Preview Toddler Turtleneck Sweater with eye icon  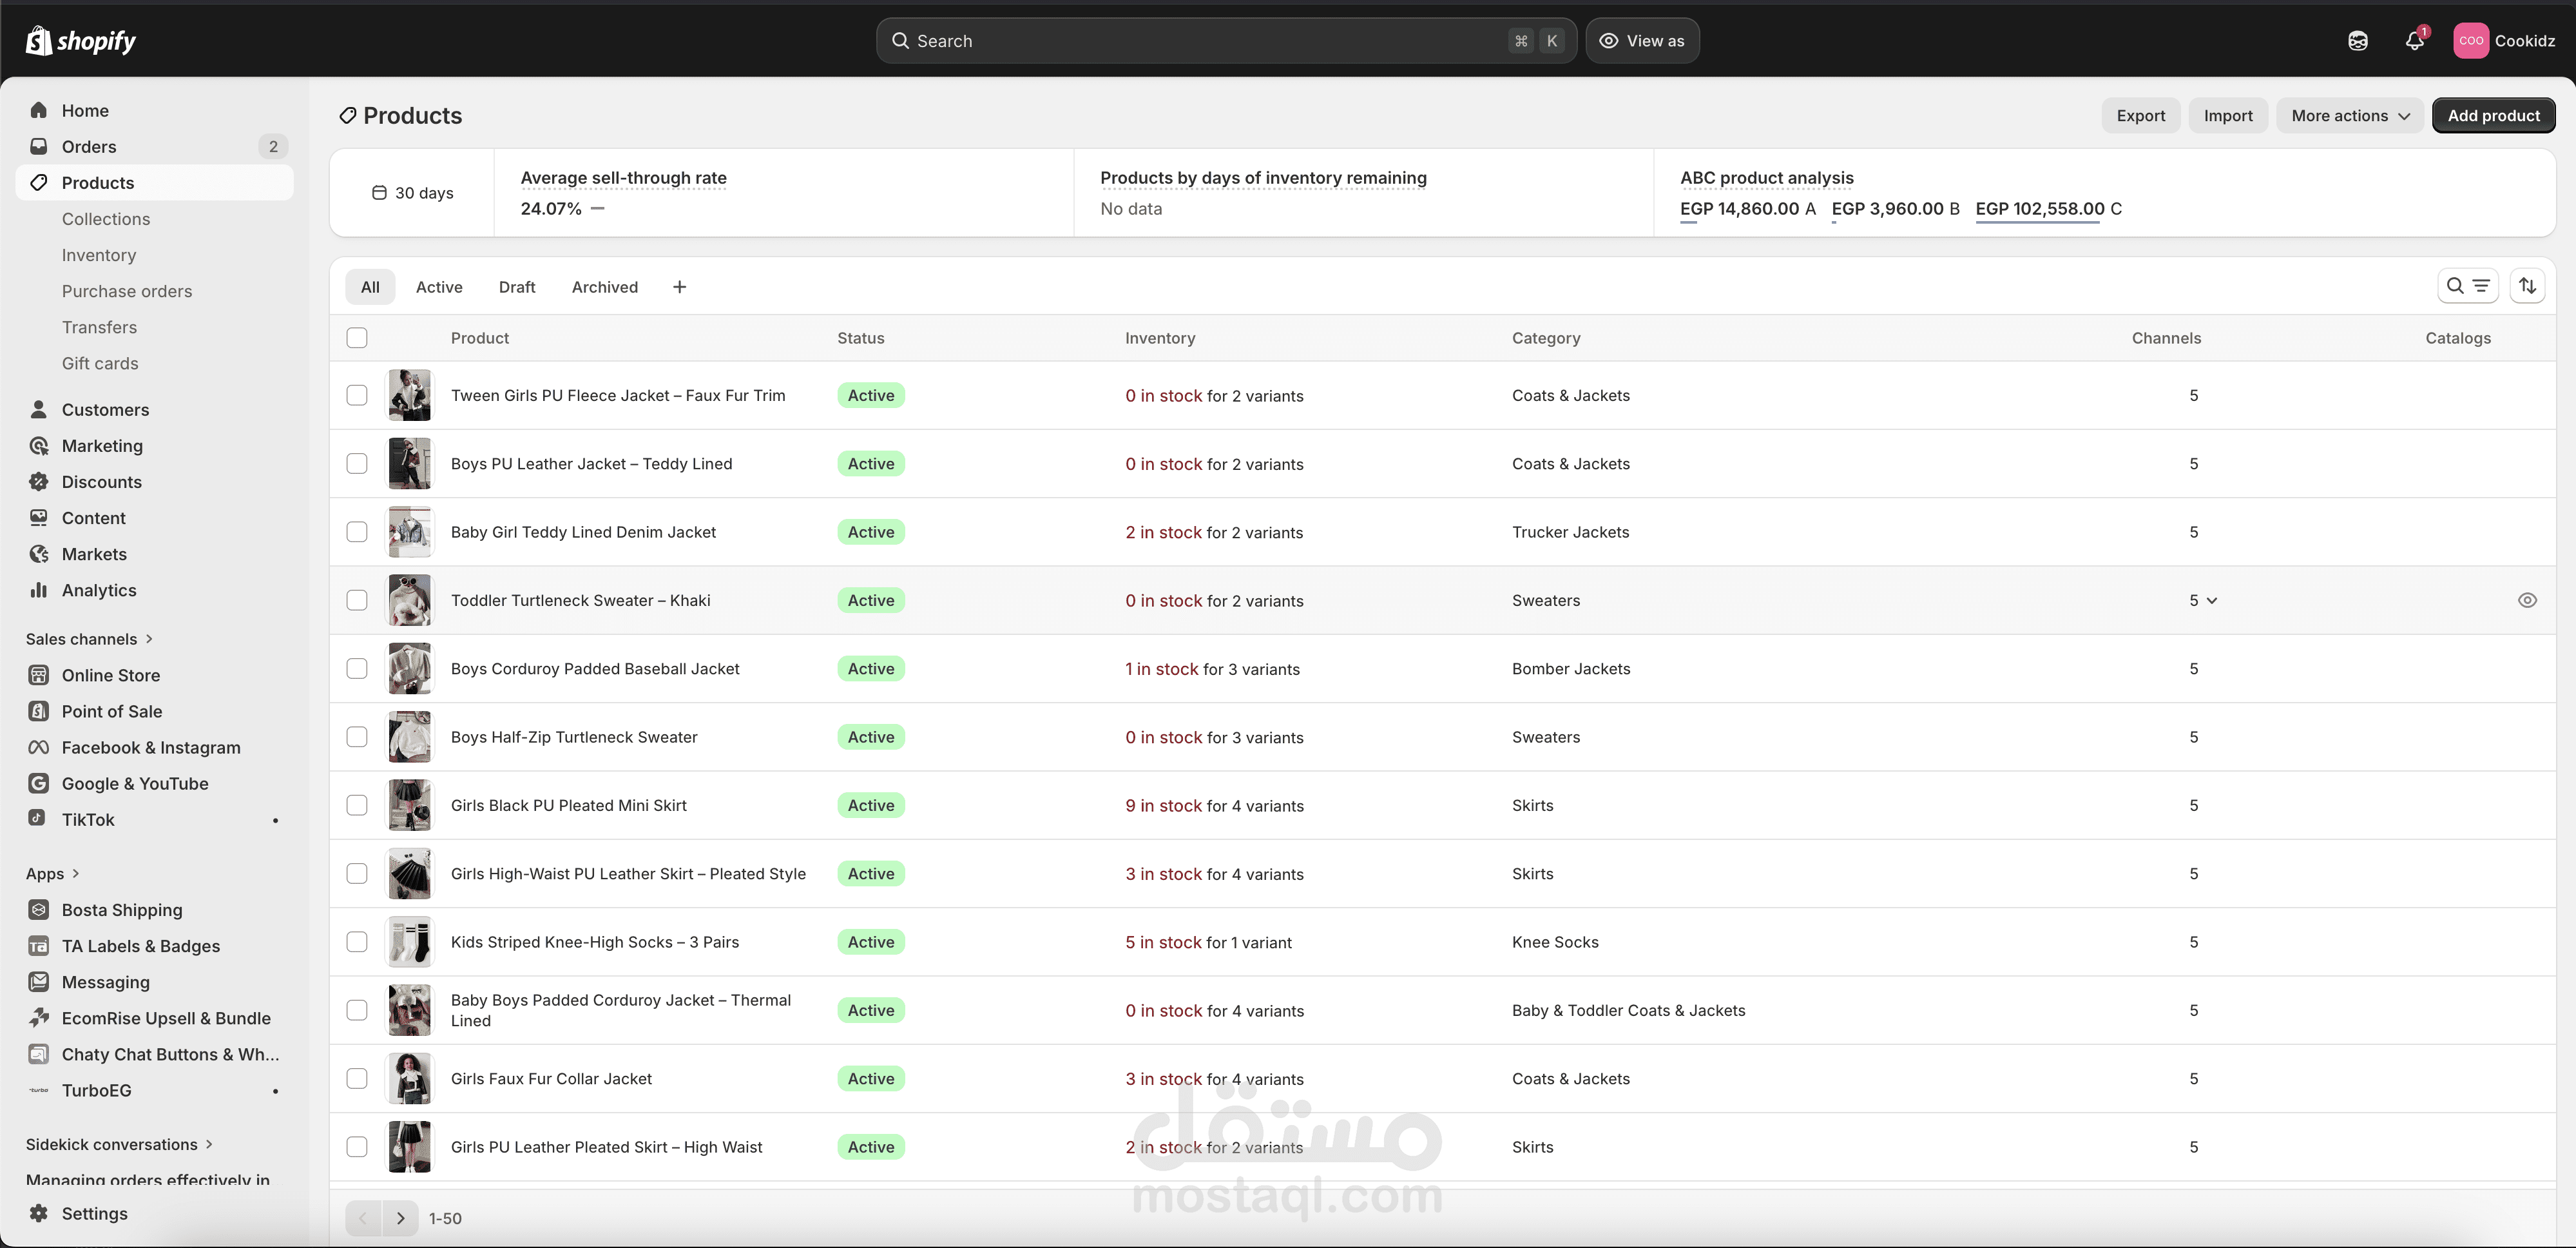pyautogui.click(x=2527, y=601)
